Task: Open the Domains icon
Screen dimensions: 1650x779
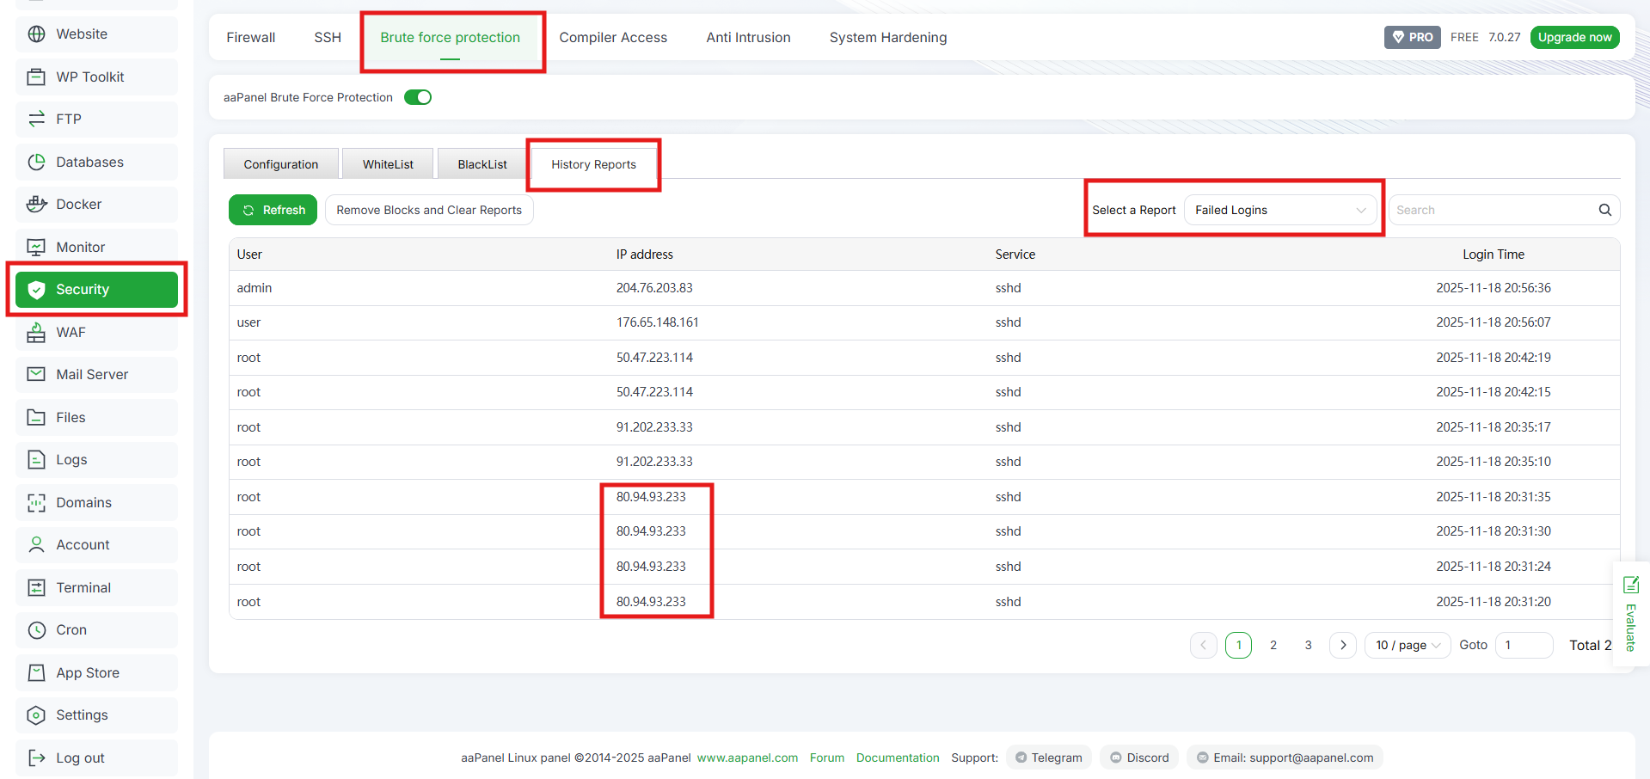Action: (36, 502)
